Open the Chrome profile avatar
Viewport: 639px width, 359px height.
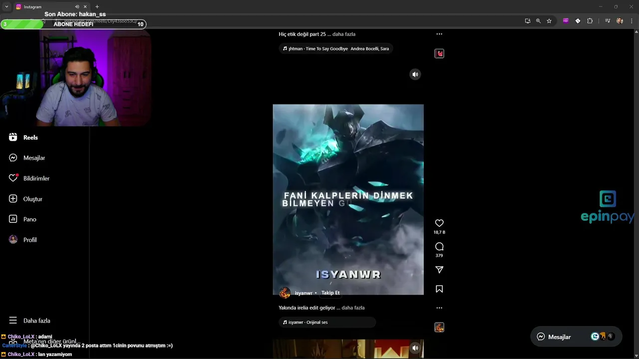[620, 21]
